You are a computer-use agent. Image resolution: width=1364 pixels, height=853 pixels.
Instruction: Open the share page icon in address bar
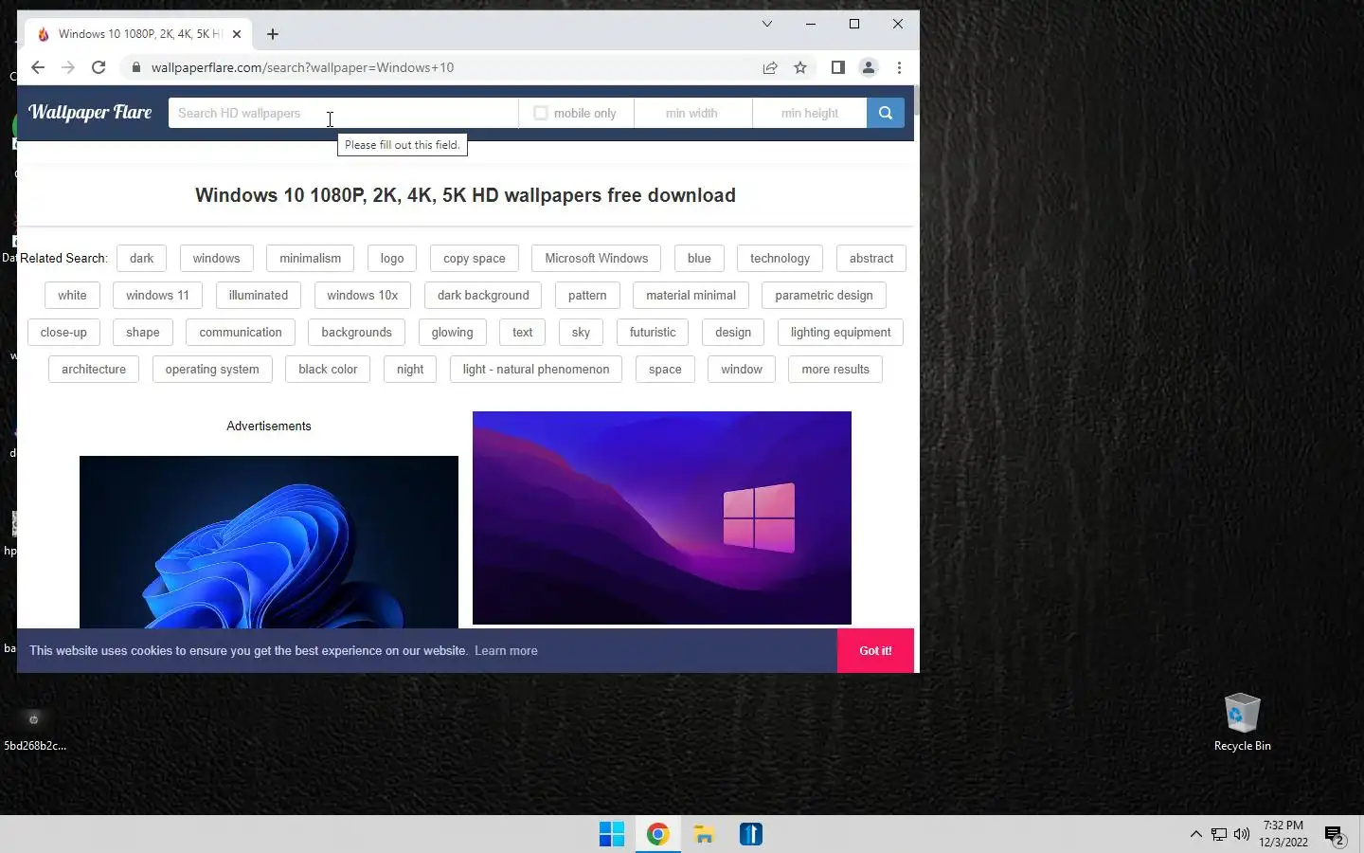tap(770, 67)
